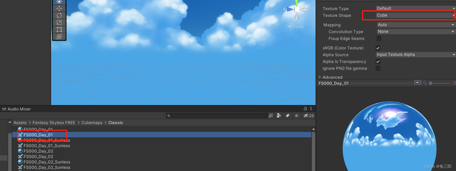Go to Cubemaps in the breadcrumb
Image resolution: width=456 pixels, height=171 pixels.
tap(92, 123)
